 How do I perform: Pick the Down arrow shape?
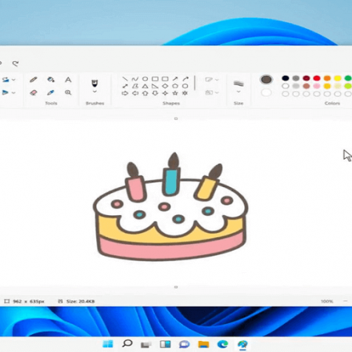tap(155, 93)
